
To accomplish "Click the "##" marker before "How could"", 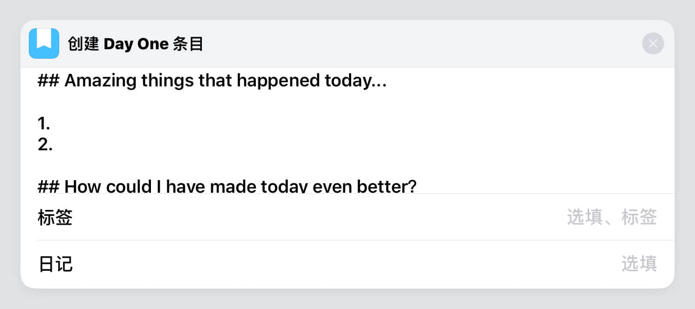I will point(48,186).
